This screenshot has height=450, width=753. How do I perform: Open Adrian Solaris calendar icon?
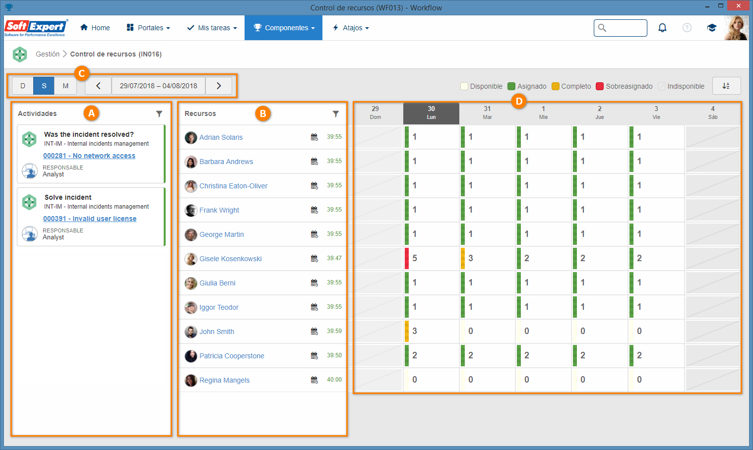314,137
